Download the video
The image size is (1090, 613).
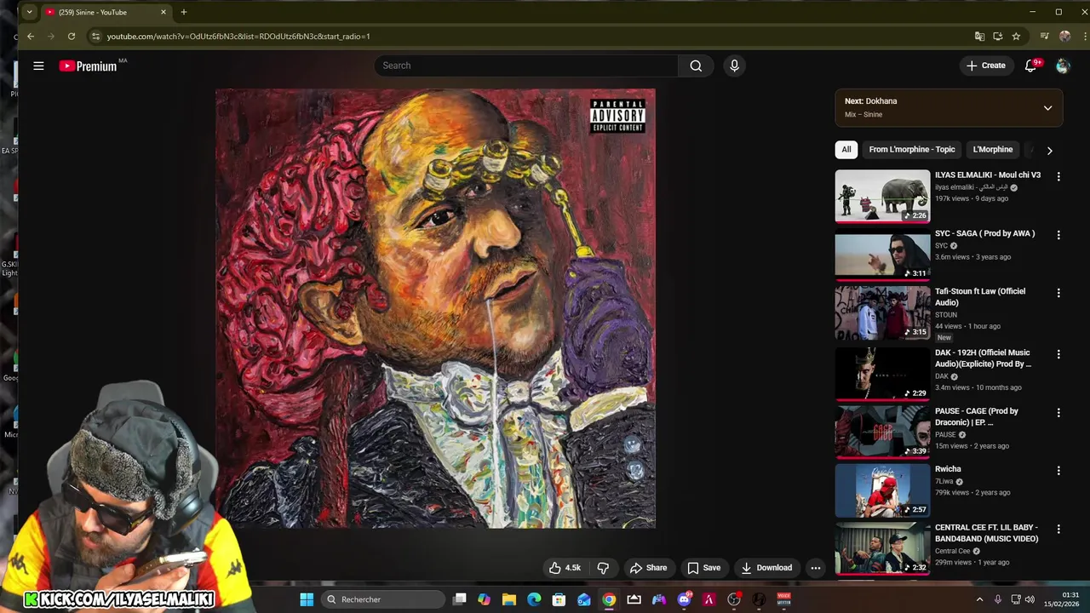766,568
